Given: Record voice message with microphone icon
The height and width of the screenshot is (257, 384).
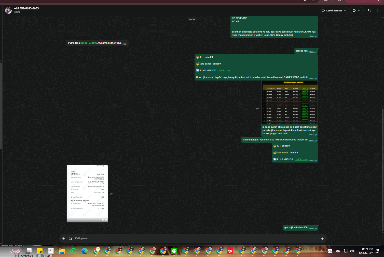Looking at the screenshot, I should 322,238.
